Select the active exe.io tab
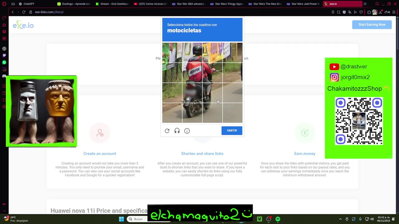The width and height of the screenshot is (399, 224). tap(342, 4)
